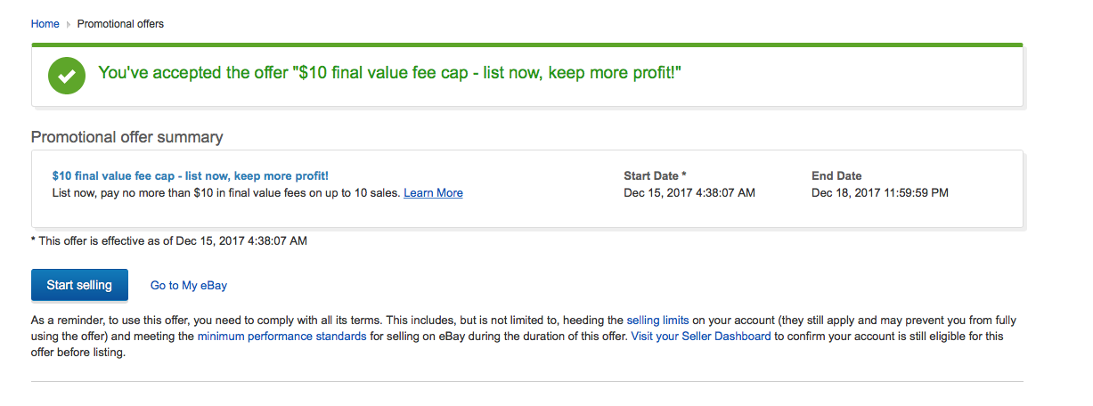This screenshot has width=1093, height=406.
Task: Click the End Date column label
Action: pyautogui.click(x=836, y=176)
